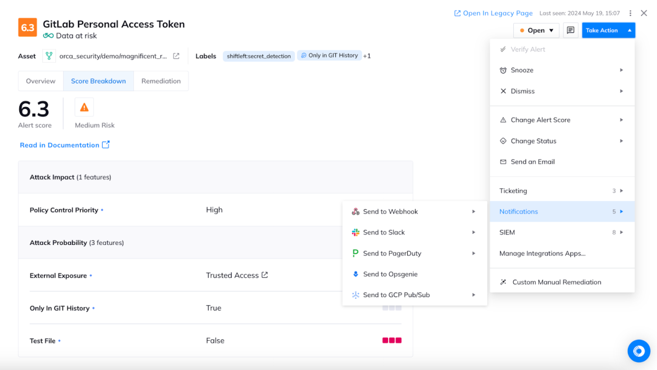Image resolution: width=657 pixels, height=370 pixels.
Task: Click the Attack Impact section header
Action: [x=215, y=177]
